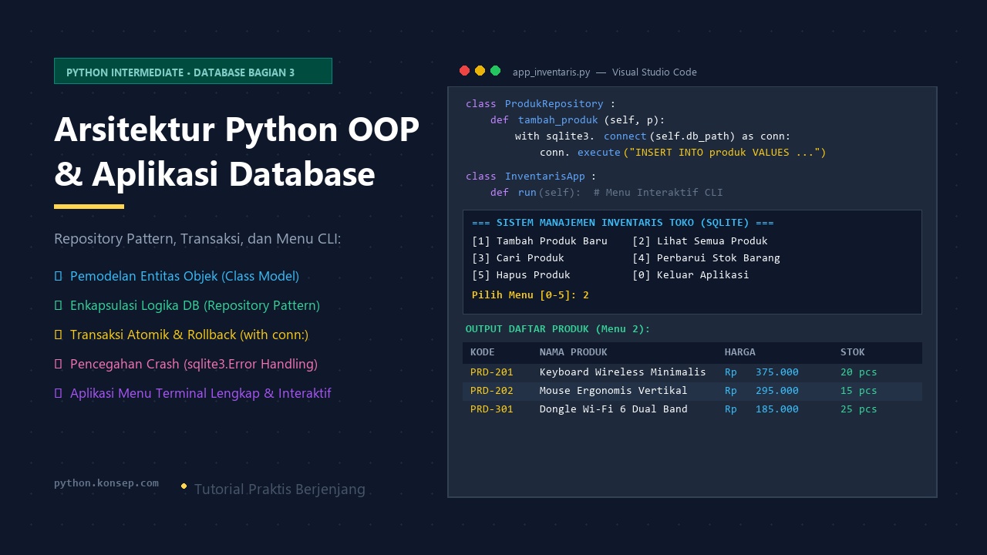Click bullet icon before 'Aplikasi Menu Terminal Lengkap'

[x=58, y=393]
